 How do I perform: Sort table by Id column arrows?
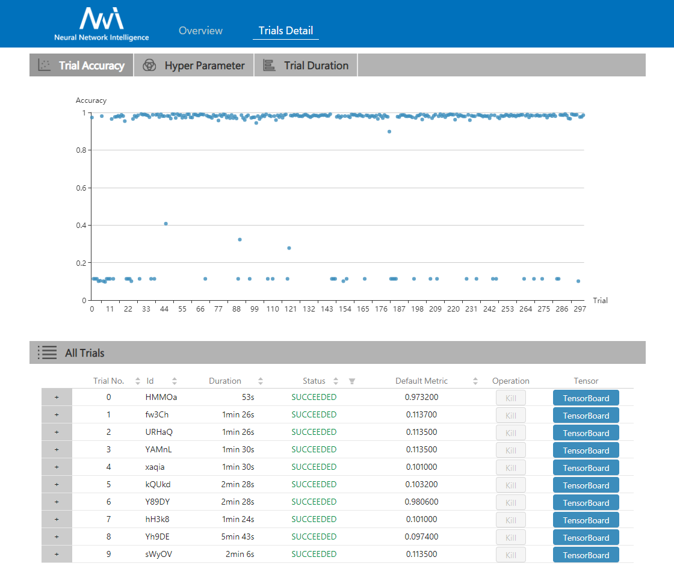(x=175, y=381)
